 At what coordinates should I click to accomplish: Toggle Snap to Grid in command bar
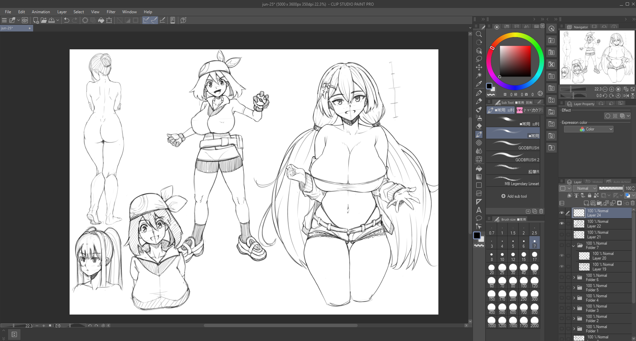[162, 20]
